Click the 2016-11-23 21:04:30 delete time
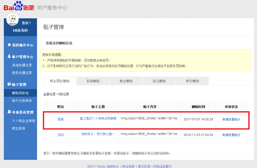Image resolution: width=257 pixels, height=168 pixels. pyautogui.click(x=198, y=135)
